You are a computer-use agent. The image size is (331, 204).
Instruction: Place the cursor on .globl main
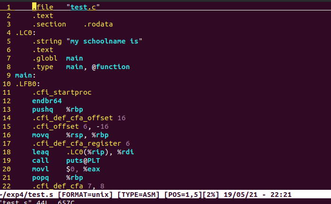[57, 58]
